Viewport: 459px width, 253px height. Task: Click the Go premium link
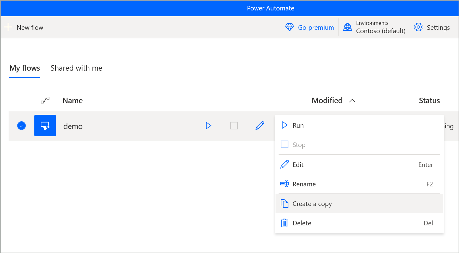[x=316, y=28]
